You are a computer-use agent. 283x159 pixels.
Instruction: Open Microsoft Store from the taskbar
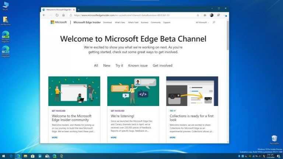coord(33,156)
